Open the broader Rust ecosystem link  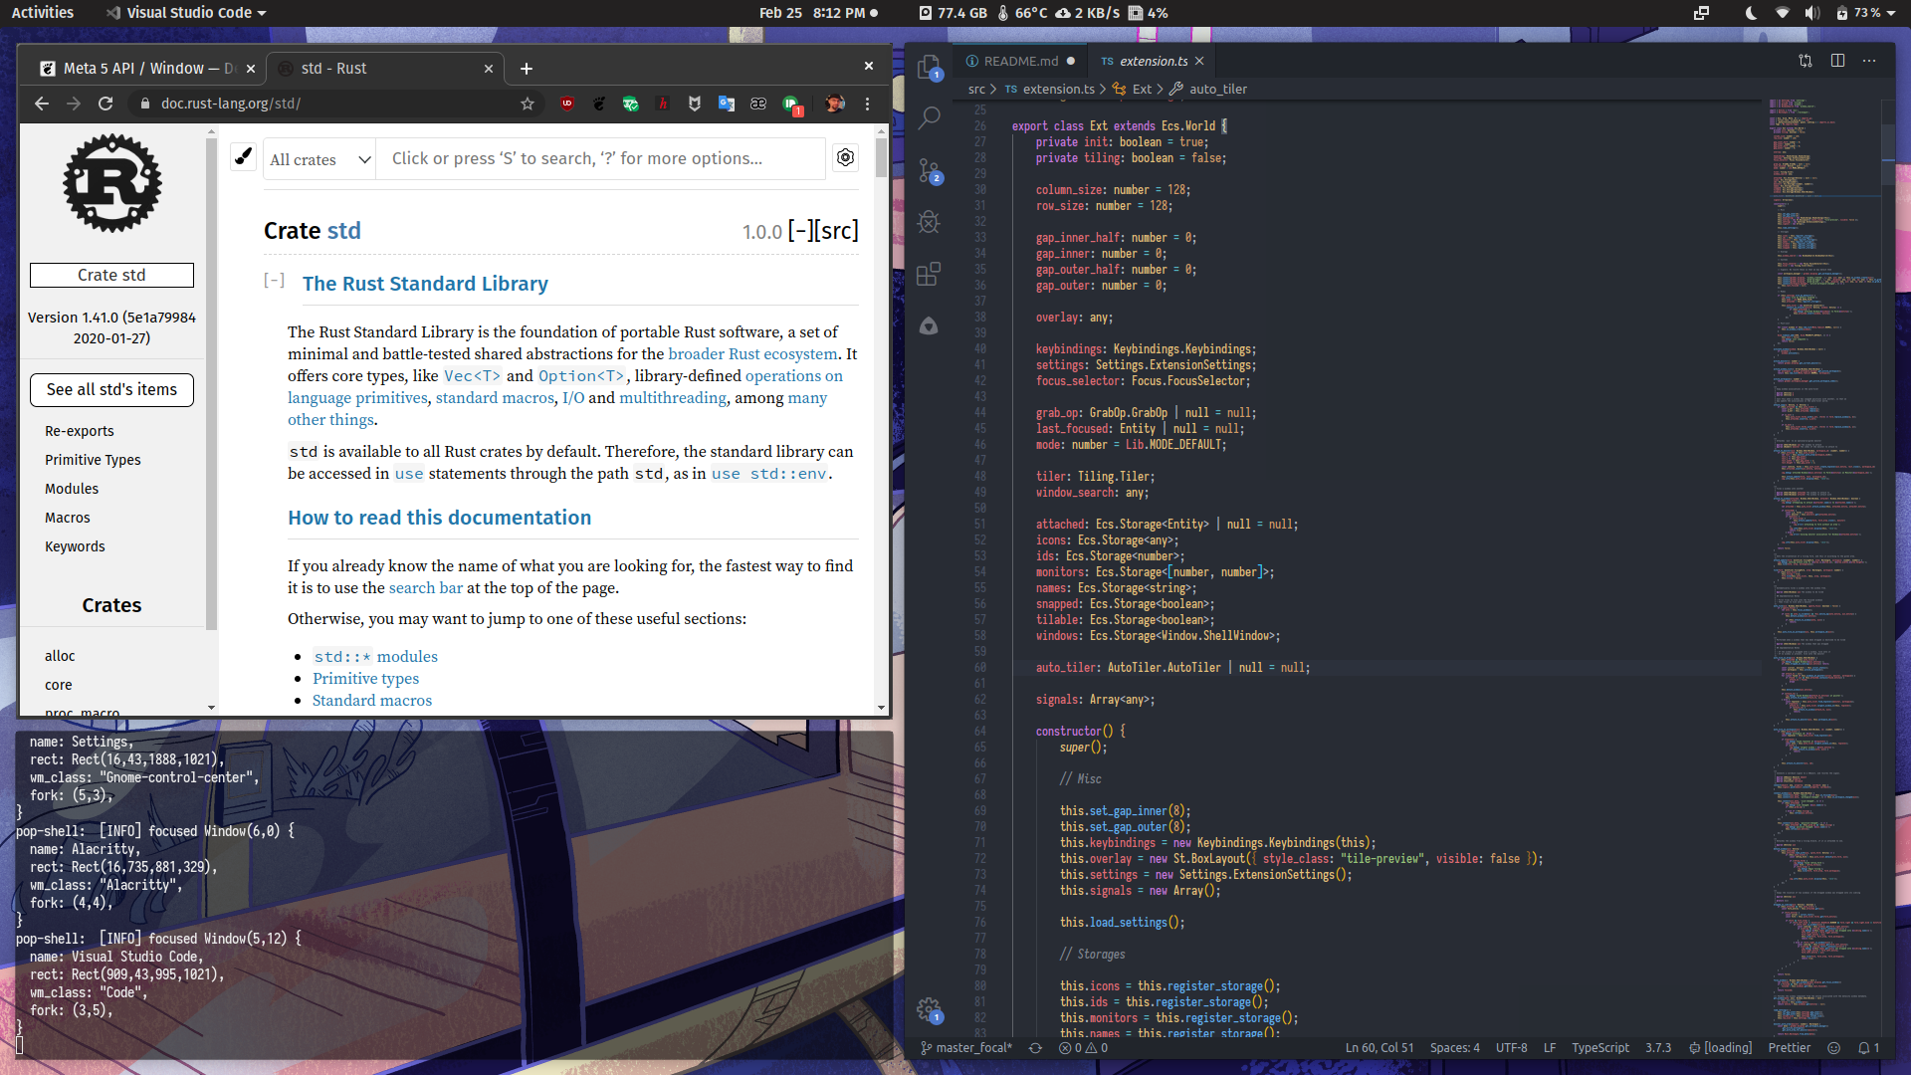tap(751, 354)
